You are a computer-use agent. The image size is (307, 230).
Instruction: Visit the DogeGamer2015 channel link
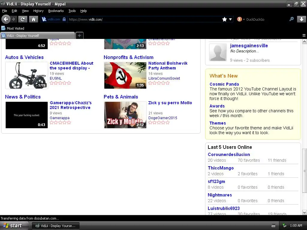pos(163,118)
